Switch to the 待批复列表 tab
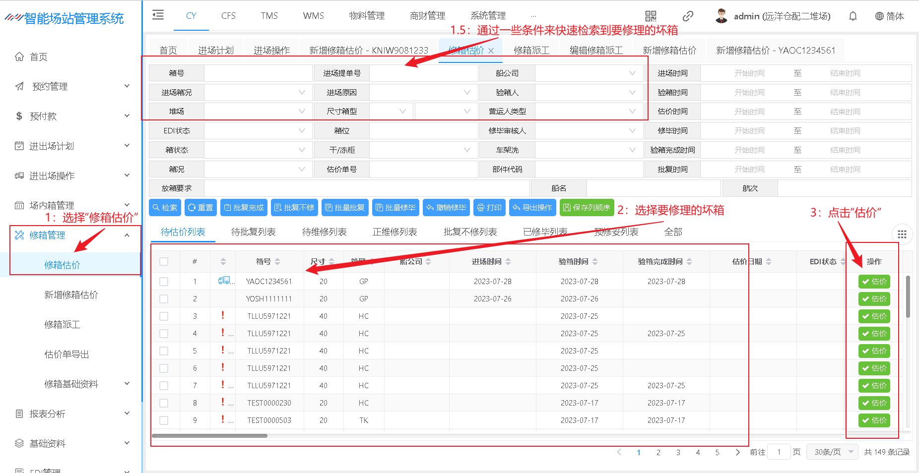The width and height of the screenshot is (919, 473). coord(253,232)
